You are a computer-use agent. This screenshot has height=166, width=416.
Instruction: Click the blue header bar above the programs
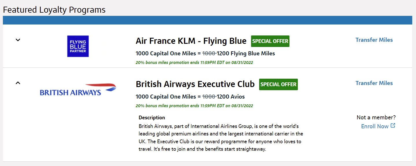point(207,20)
